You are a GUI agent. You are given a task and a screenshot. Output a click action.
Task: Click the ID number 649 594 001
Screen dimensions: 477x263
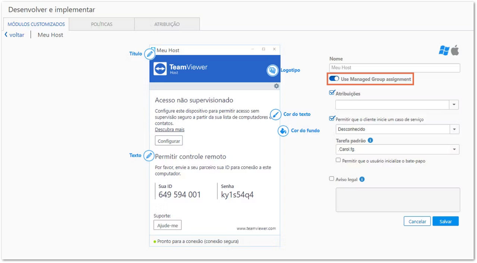pyautogui.click(x=180, y=195)
